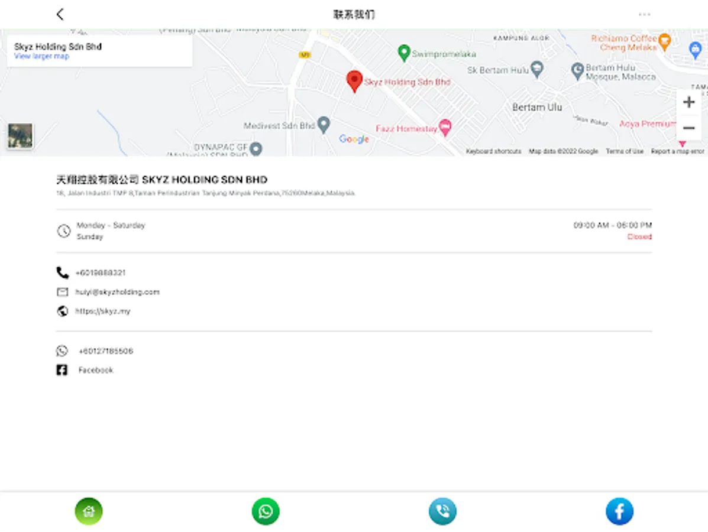This screenshot has width=708, height=532.
Task: Select the Sk Bertam Hulu map marker
Action: [x=537, y=70]
